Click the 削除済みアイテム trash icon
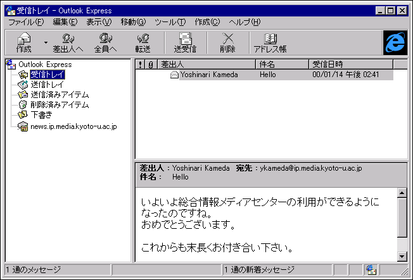This screenshot has width=413, height=280. click(23, 105)
